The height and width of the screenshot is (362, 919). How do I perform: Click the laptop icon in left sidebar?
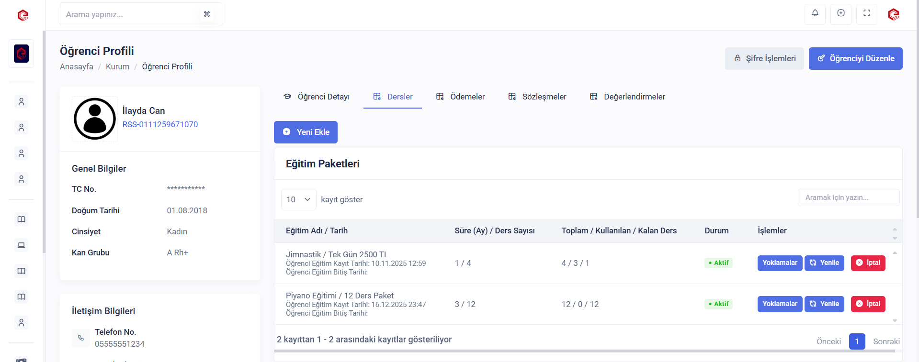pyautogui.click(x=21, y=245)
